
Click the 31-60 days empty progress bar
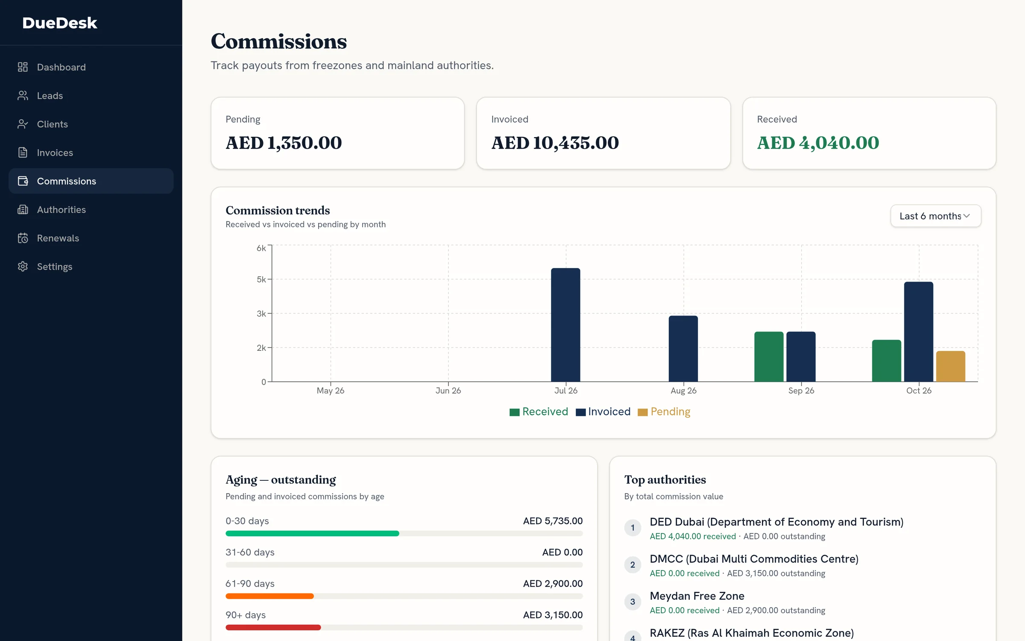point(404,565)
